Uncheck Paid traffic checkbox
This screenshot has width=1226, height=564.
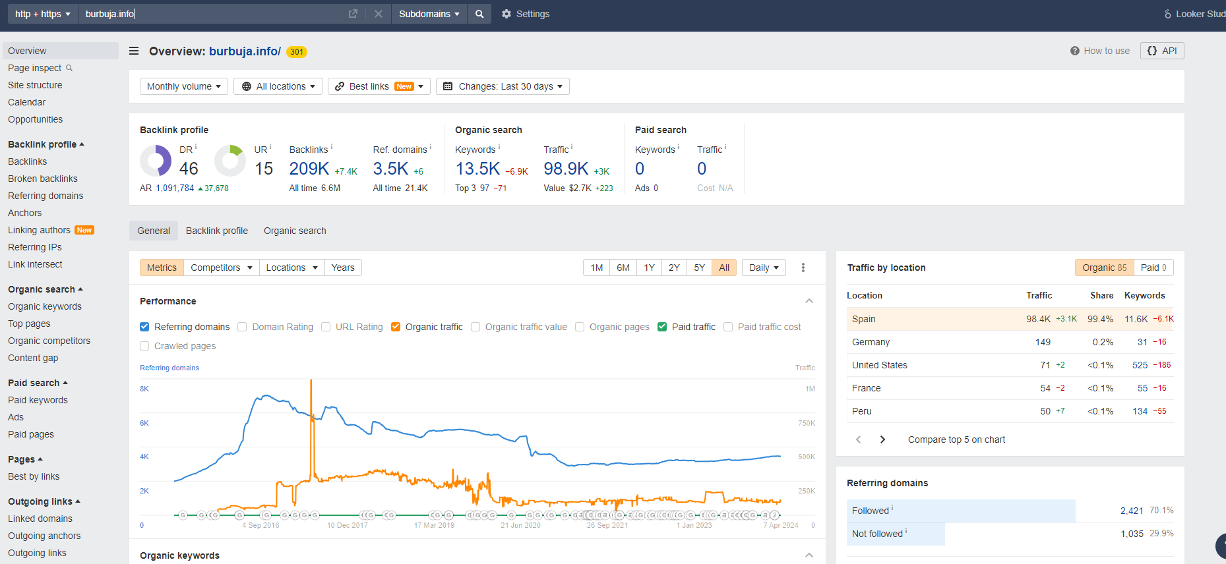click(x=662, y=327)
